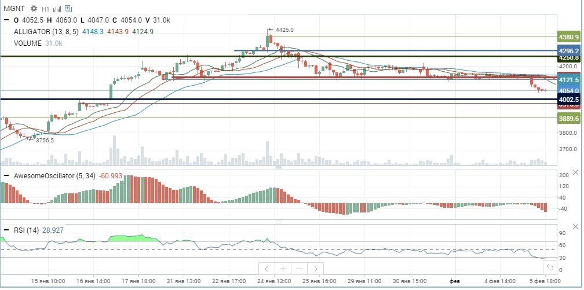Zoom out with the minus button

click(x=300, y=269)
